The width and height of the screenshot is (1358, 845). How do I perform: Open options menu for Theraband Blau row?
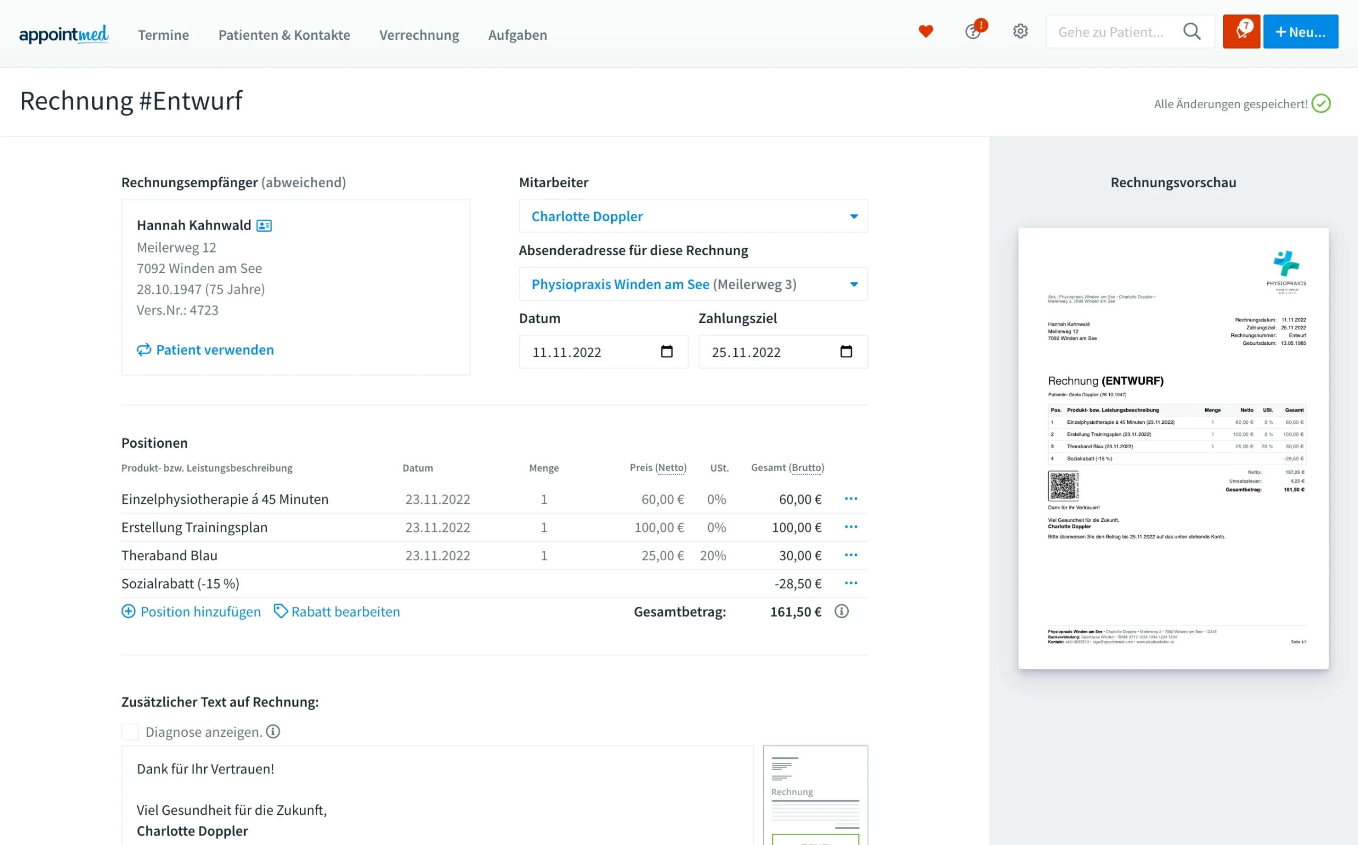pos(850,555)
